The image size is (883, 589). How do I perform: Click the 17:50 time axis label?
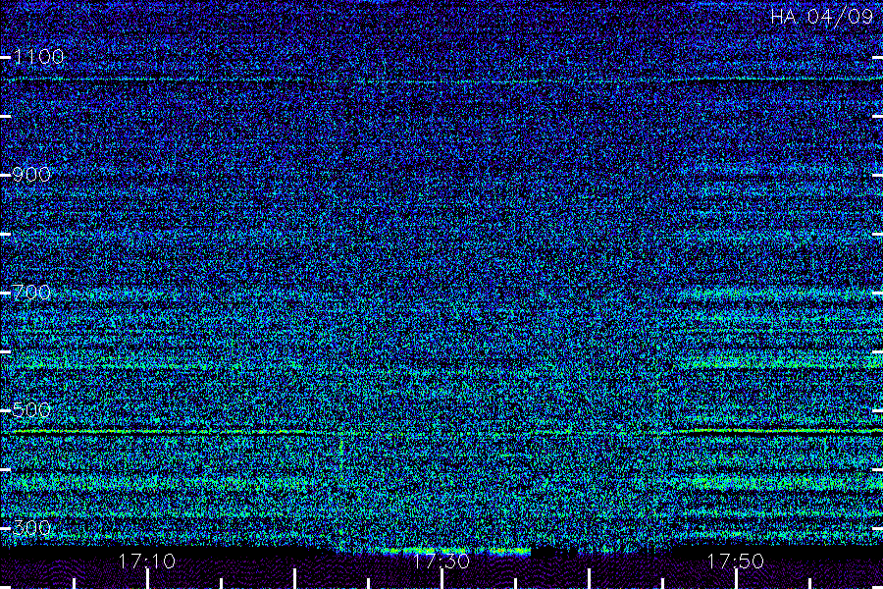(735, 561)
